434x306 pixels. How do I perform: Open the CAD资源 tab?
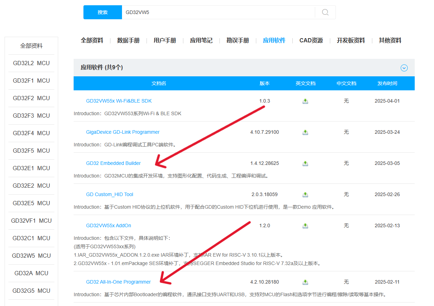pos(311,41)
